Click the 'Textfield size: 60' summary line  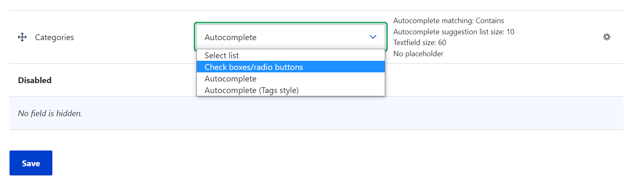point(419,43)
